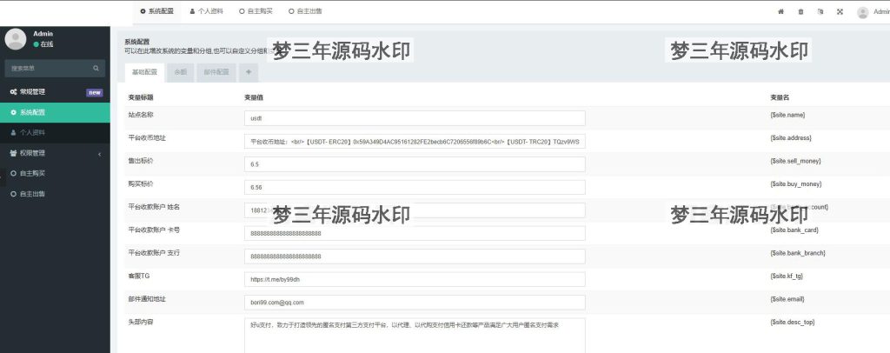The height and width of the screenshot is (353, 890).
Task: Click variable name {$site.sell_money}
Action: coord(795,161)
